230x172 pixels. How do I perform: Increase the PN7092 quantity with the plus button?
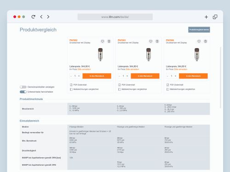pyautogui.click(x=79, y=76)
